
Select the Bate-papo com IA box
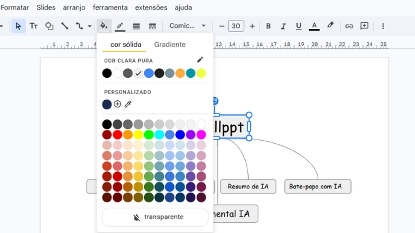[318, 187]
